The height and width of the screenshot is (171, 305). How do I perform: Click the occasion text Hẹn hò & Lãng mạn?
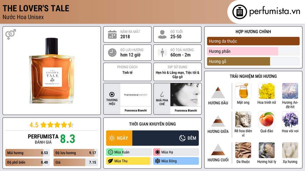170,72
